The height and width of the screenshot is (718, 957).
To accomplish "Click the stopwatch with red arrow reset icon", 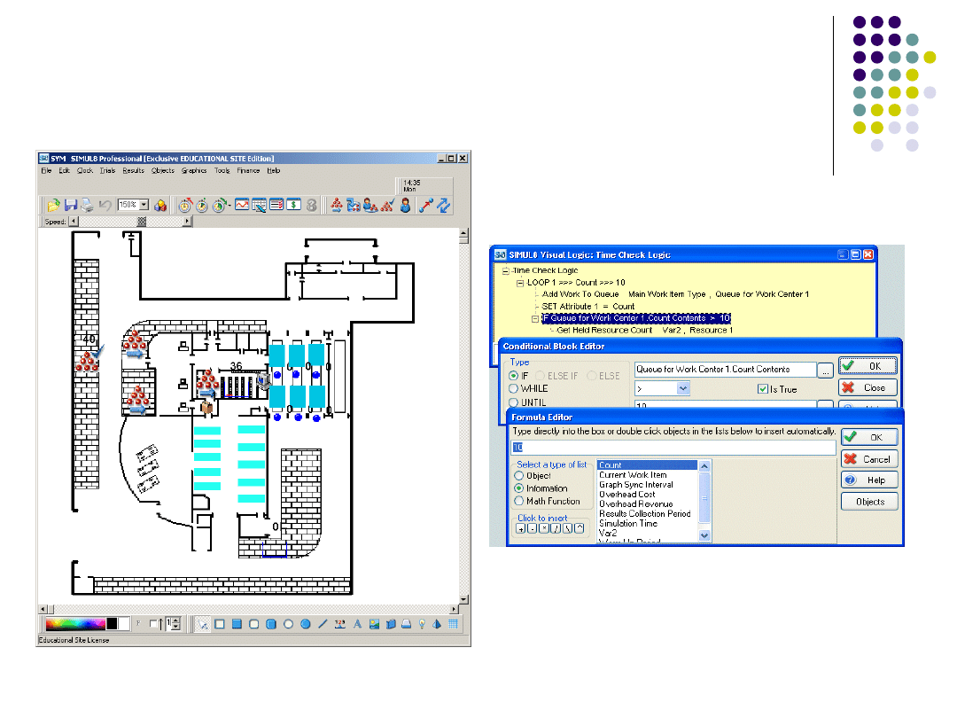I will (185, 205).
